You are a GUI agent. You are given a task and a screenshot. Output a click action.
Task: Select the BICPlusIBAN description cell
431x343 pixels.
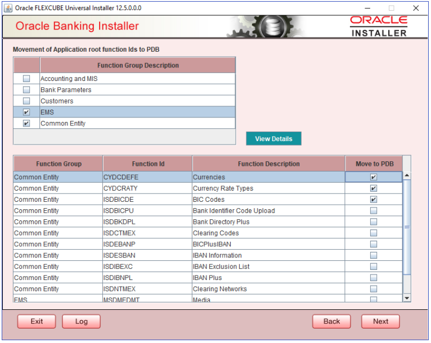268,244
